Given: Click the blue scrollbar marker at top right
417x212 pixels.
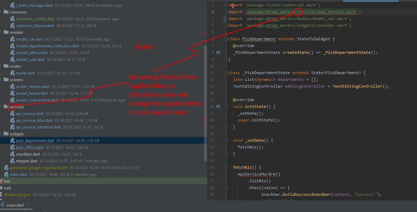Looking at the screenshot, I should pyautogui.click(x=371, y=1).
